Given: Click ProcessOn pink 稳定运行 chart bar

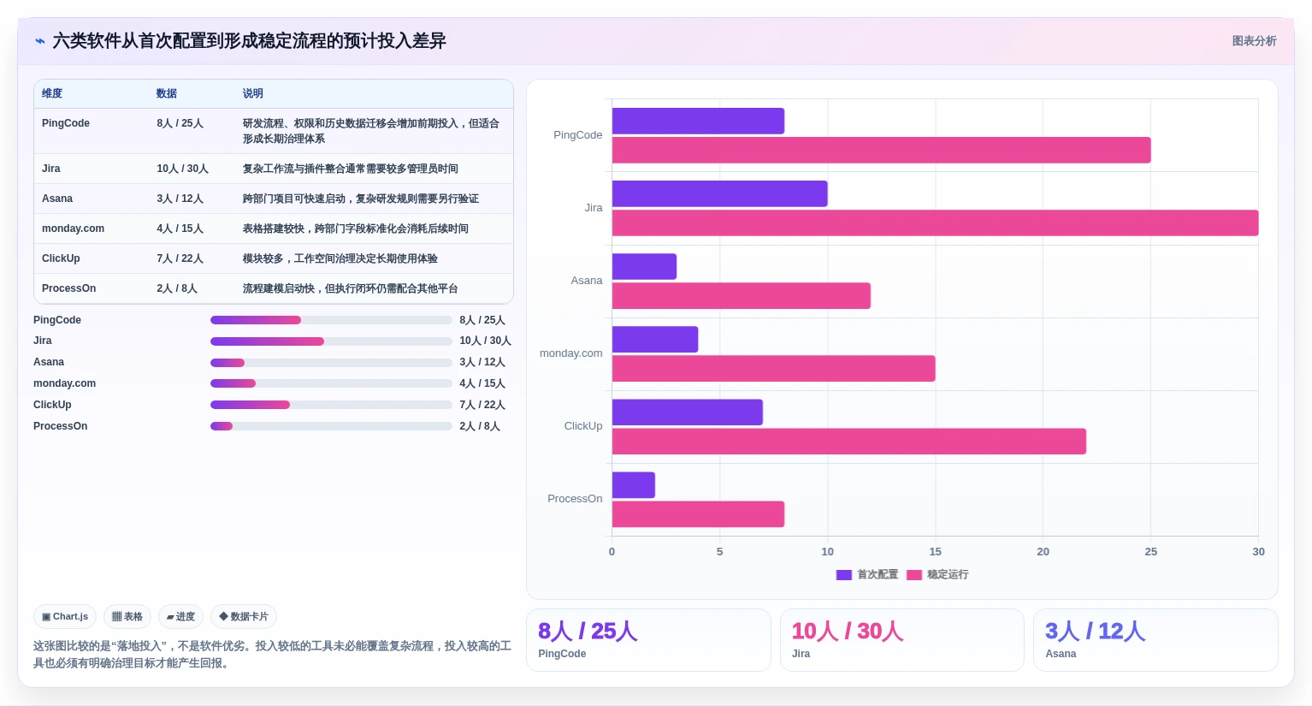Looking at the screenshot, I should point(698,513).
